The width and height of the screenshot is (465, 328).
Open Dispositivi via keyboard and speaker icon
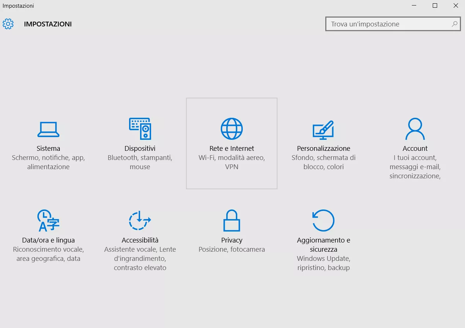click(140, 129)
